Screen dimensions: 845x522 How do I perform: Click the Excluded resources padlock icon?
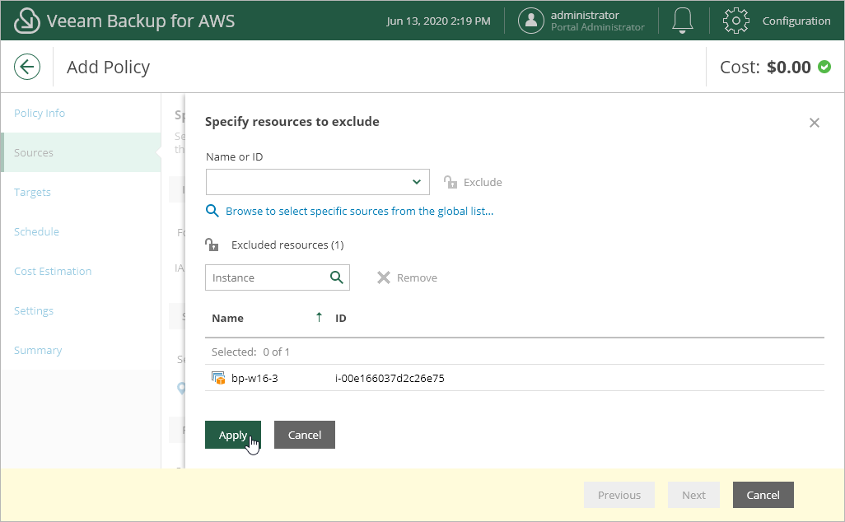click(212, 245)
